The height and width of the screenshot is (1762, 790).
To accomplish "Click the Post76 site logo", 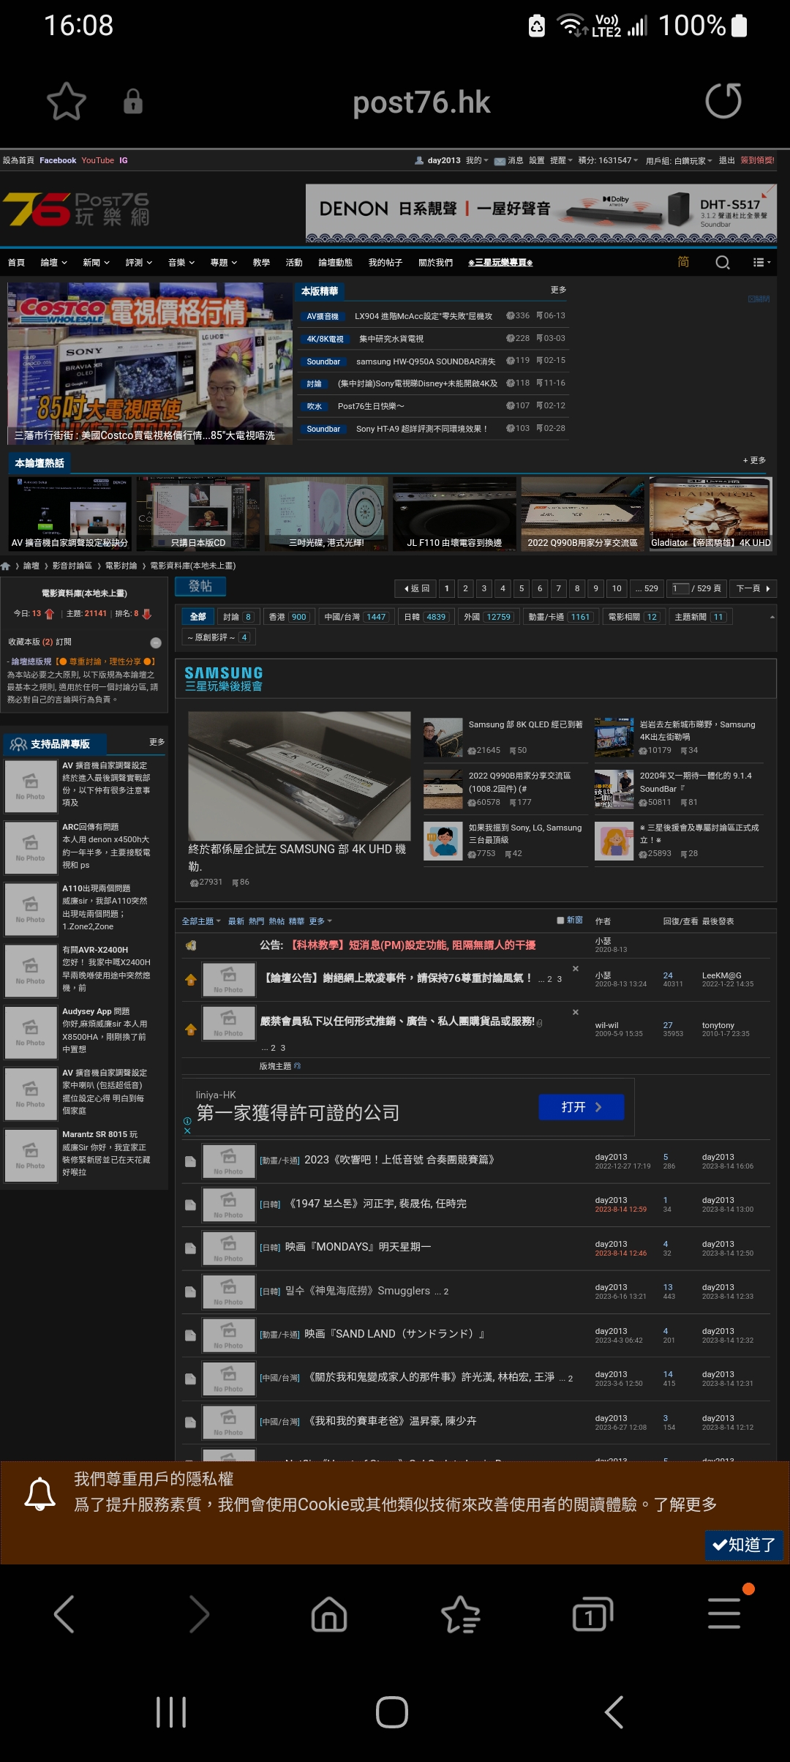I will coord(76,210).
